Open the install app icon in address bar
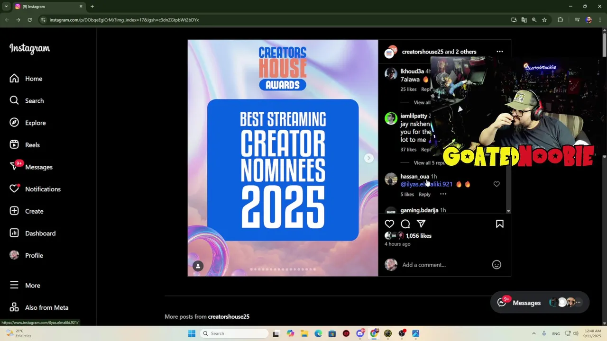The width and height of the screenshot is (607, 341). click(514, 20)
